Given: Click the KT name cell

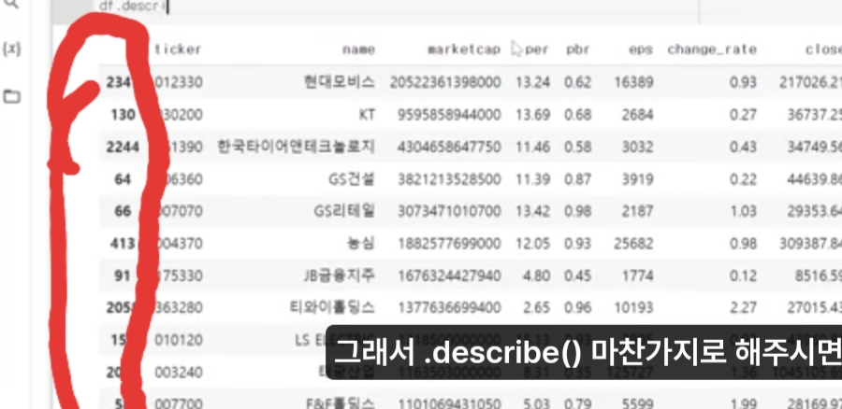Looking at the screenshot, I should click(x=366, y=115).
